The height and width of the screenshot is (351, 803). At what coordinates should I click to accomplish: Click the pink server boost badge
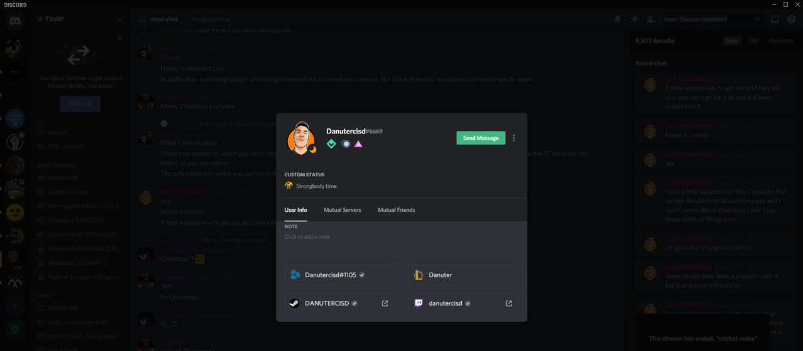tap(358, 144)
